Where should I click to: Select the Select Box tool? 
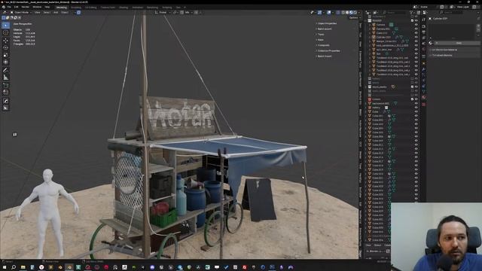click(x=5, y=25)
